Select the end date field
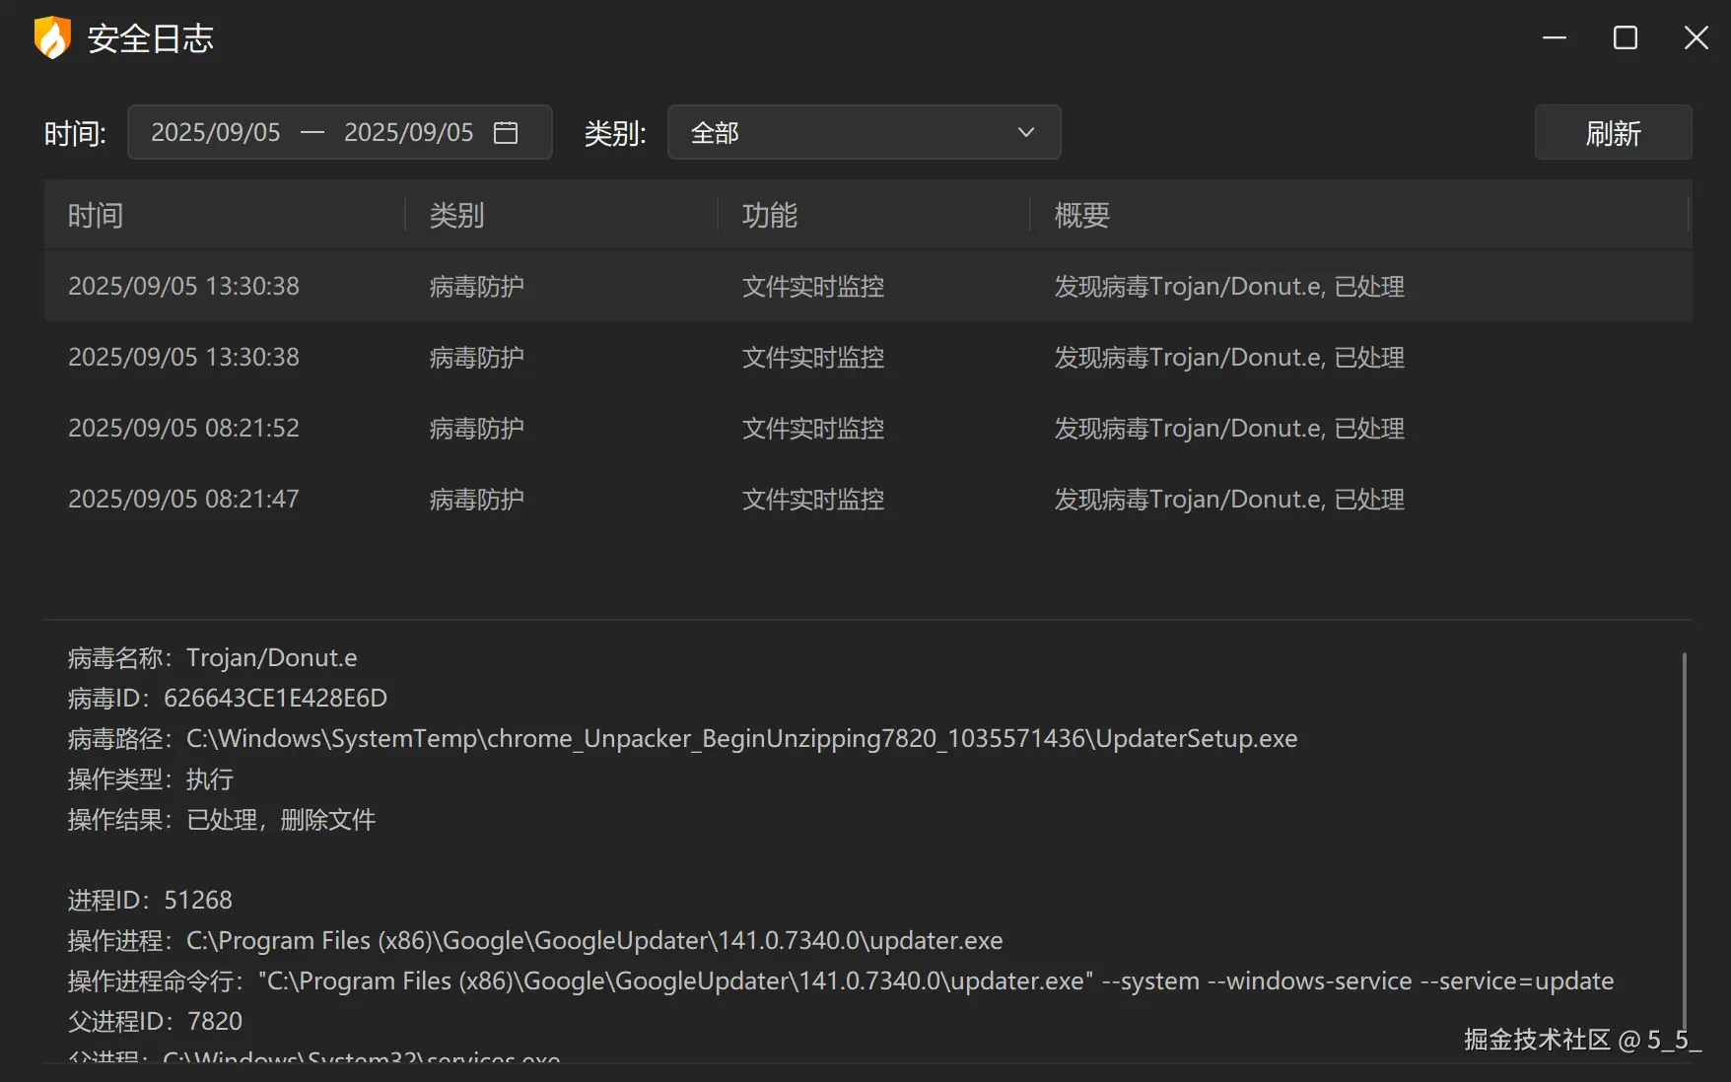The image size is (1731, 1082). (x=410, y=132)
